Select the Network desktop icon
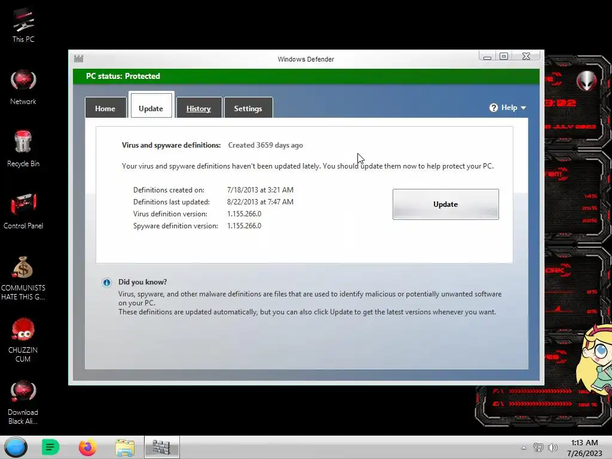Image resolution: width=612 pixels, height=459 pixels. (23, 87)
